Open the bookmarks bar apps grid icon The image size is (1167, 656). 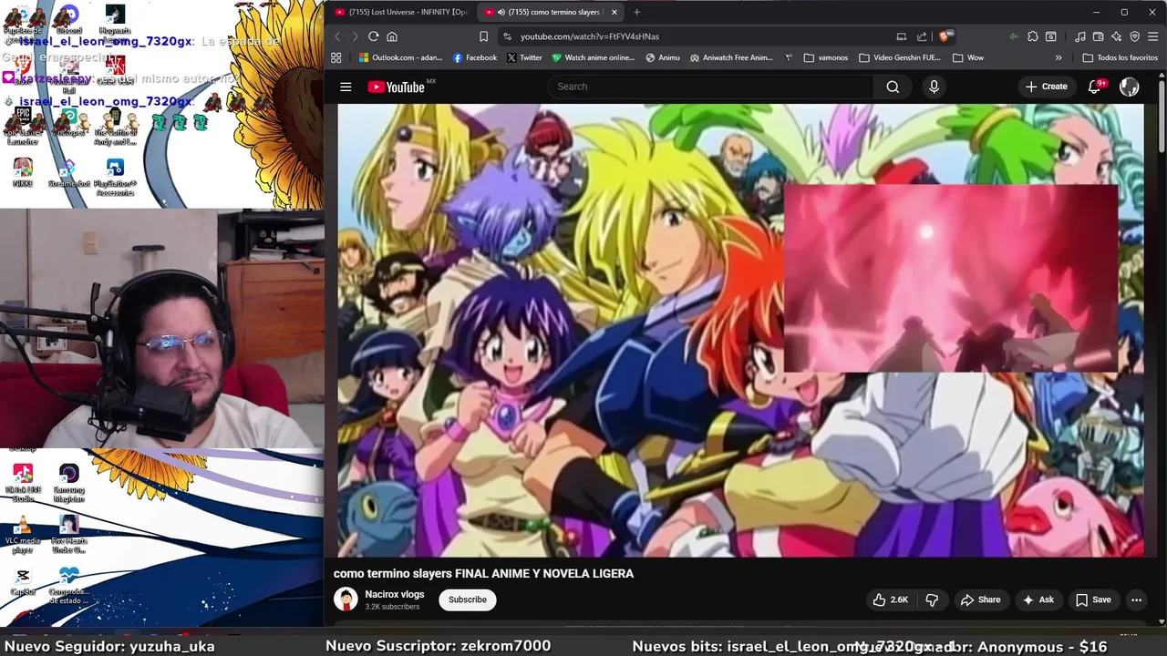pyautogui.click(x=336, y=57)
